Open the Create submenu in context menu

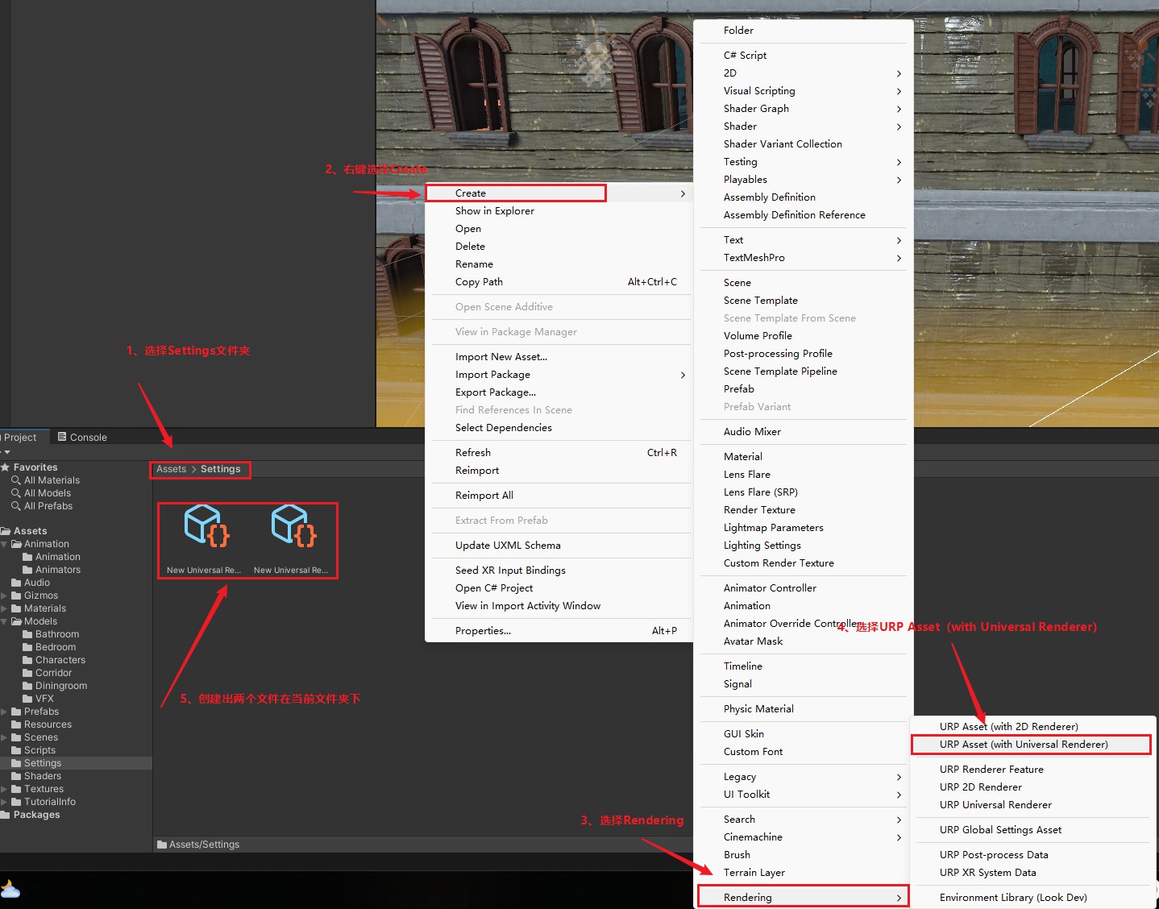click(559, 193)
